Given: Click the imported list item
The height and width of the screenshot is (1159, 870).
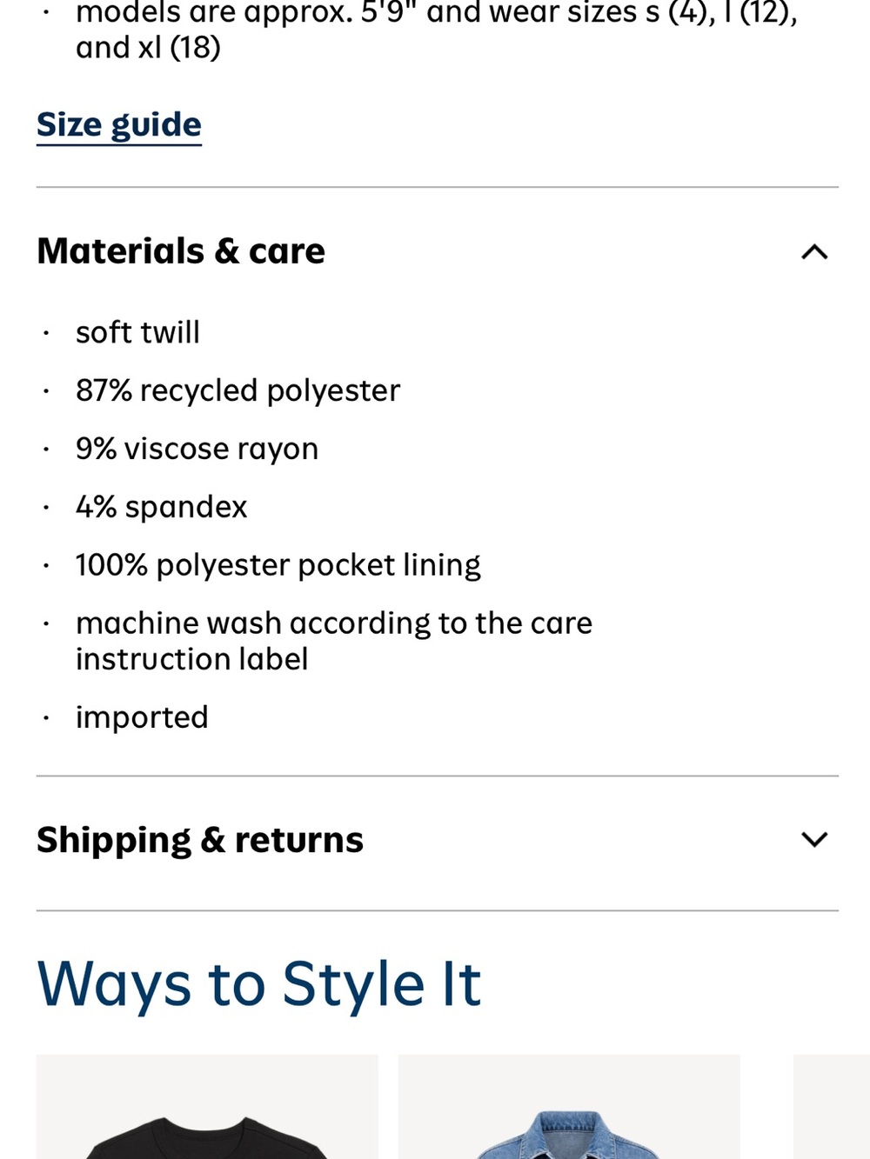Looking at the screenshot, I should [142, 717].
